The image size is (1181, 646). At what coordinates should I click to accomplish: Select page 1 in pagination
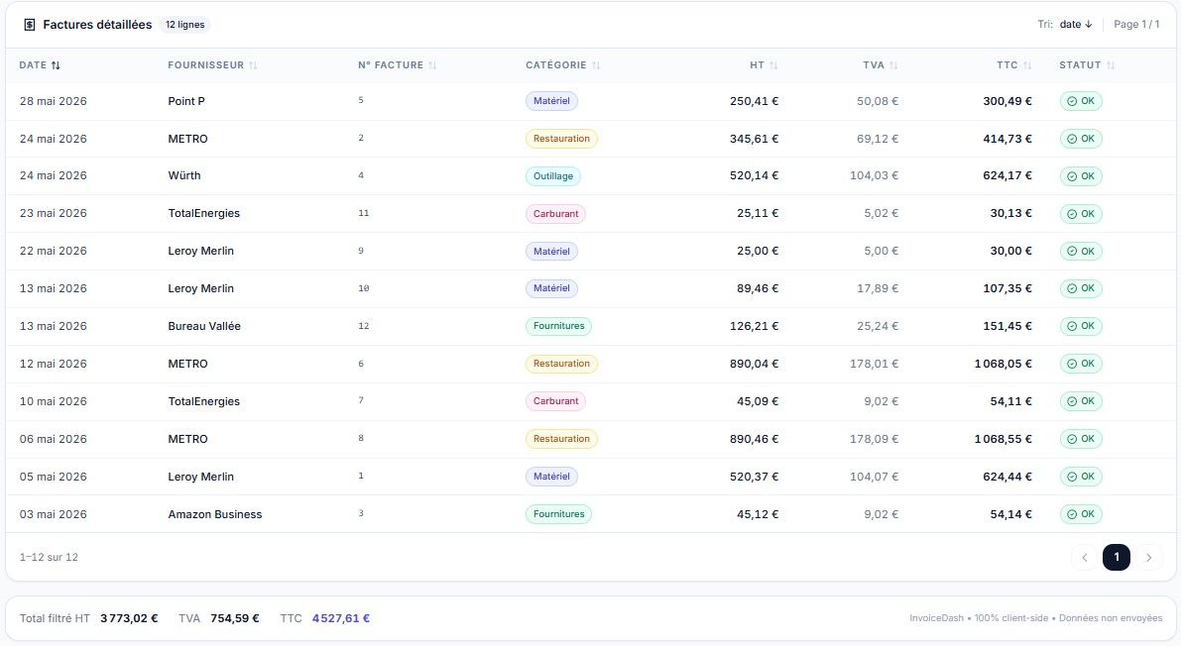click(1117, 558)
